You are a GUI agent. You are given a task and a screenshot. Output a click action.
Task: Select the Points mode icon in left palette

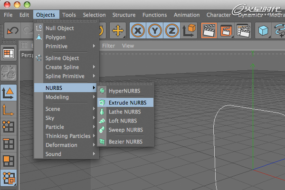point(9,127)
